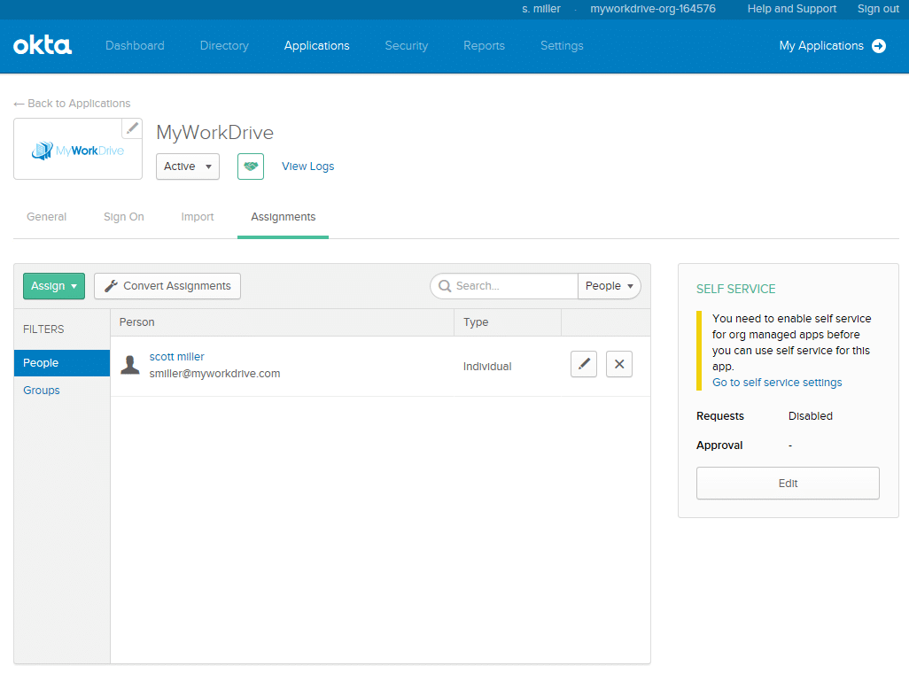This screenshot has height=697, width=909.
Task: Click the scott miller user avatar icon
Action: (x=130, y=365)
